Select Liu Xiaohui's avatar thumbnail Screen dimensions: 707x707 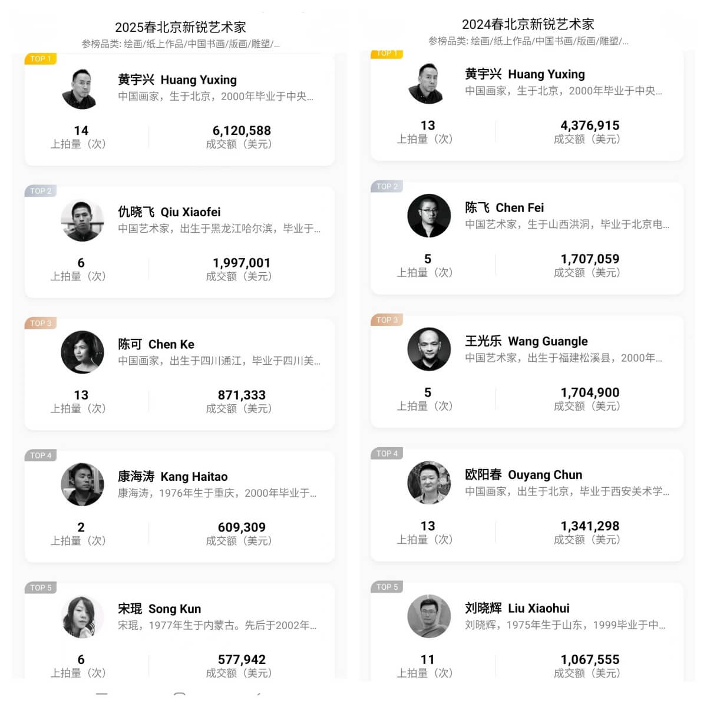tap(429, 616)
